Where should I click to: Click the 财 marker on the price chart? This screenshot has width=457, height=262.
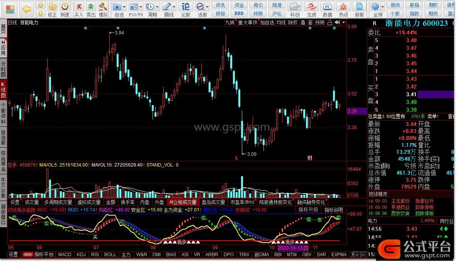(x=310, y=158)
